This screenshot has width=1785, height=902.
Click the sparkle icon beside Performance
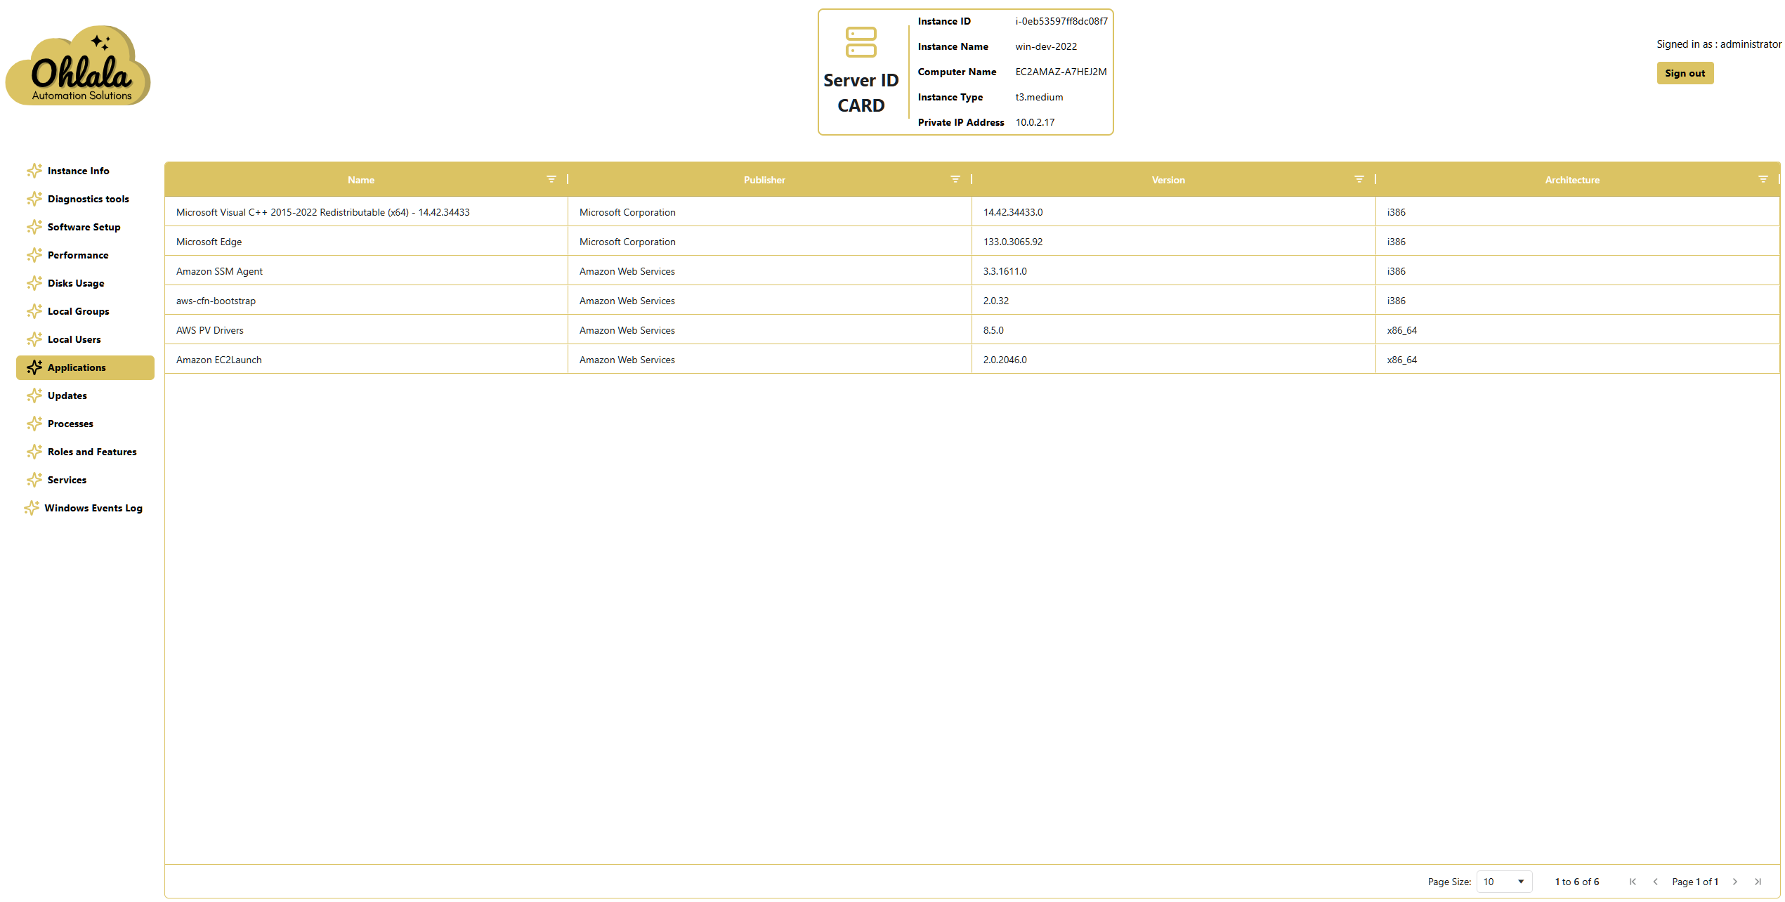tap(34, 255)
